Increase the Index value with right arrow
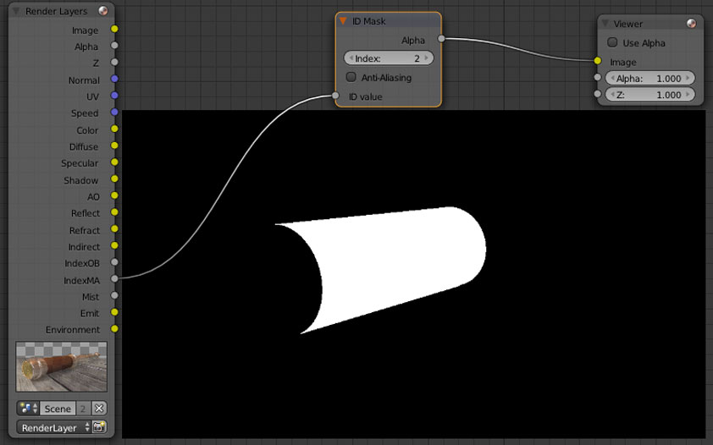Viewport: 713px width, 445px height. (x=427, y=58)
